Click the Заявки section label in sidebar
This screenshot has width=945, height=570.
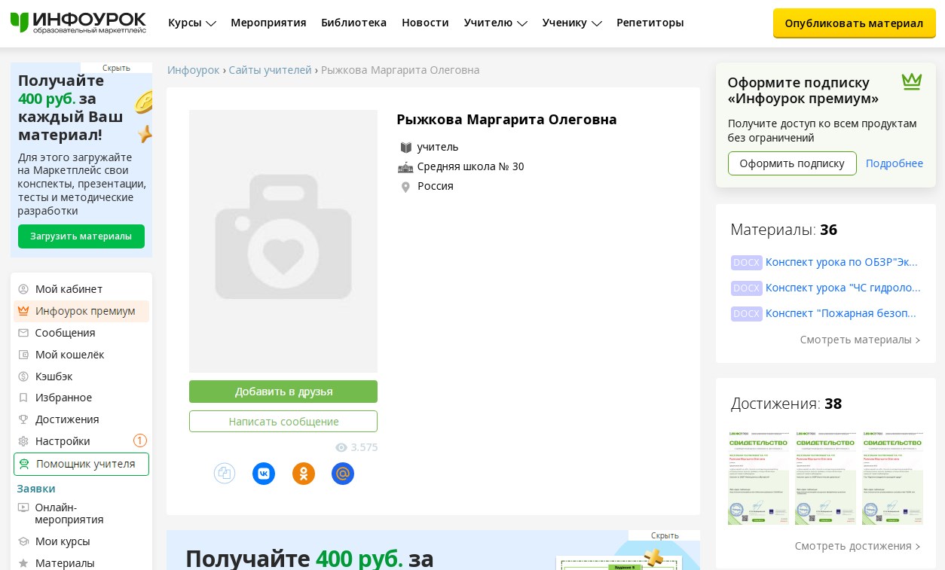(x=36, y=489)
